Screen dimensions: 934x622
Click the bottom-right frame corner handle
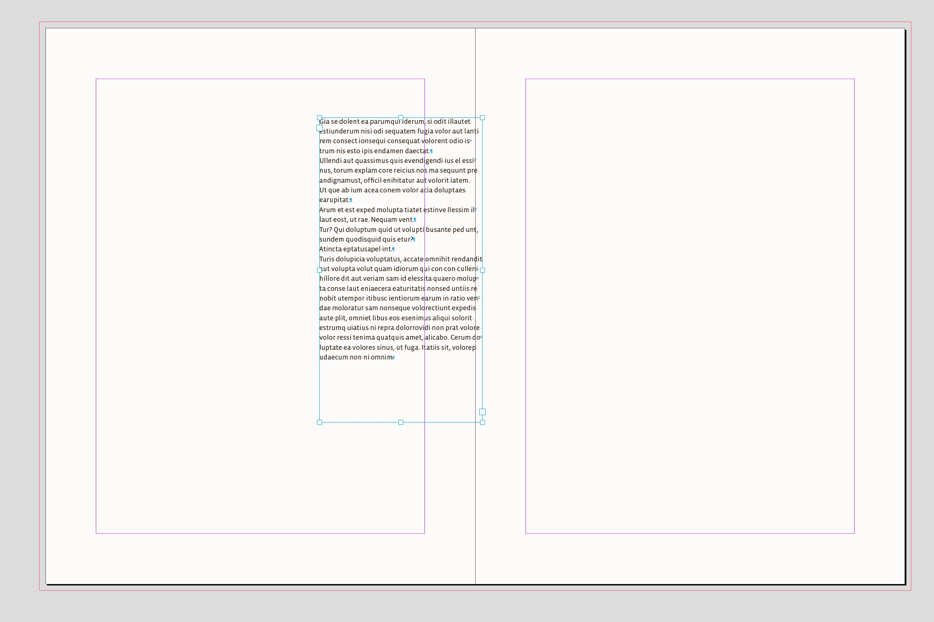(x=482, y=422)
